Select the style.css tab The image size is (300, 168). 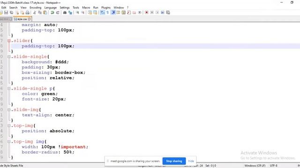[x=22, y=19]
